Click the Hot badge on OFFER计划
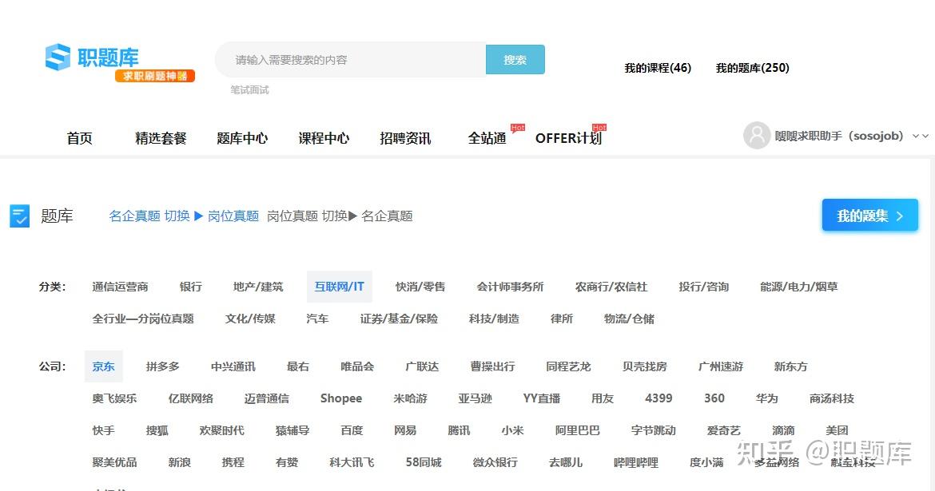935x491 pixels. 599,128
